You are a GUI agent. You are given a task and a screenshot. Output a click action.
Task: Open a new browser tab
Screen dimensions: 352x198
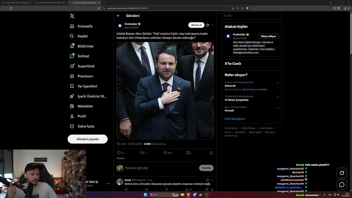[x=104, y=2]
